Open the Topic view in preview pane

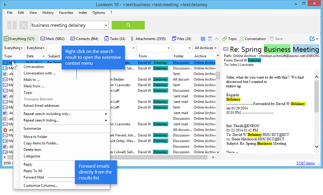click(230, 39)
